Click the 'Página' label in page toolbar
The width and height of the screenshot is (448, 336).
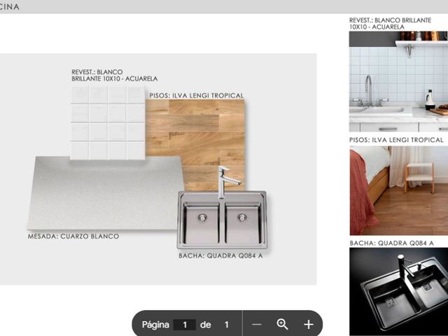point(155,325)
